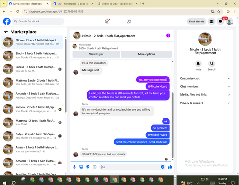Open Lorena conversation in chat list
This screenshot has height=185, width=239.
[32, 69]
